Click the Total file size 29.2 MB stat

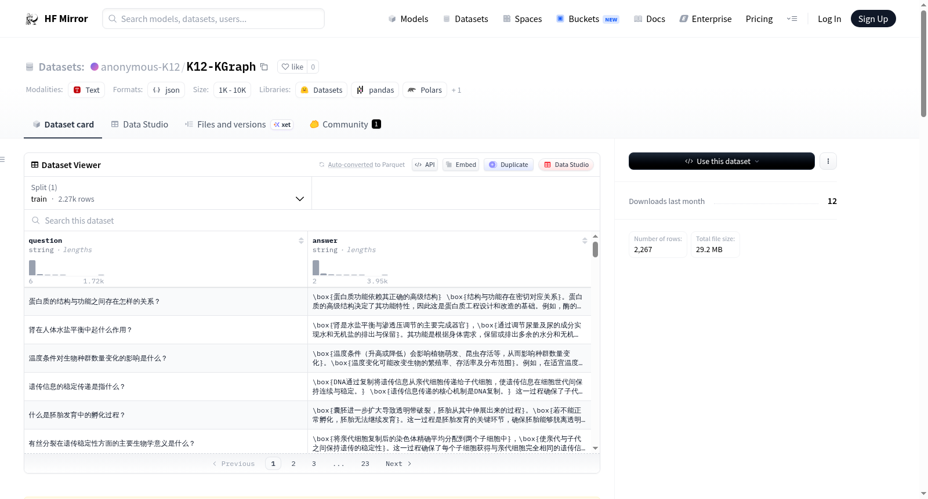point(715,245)
